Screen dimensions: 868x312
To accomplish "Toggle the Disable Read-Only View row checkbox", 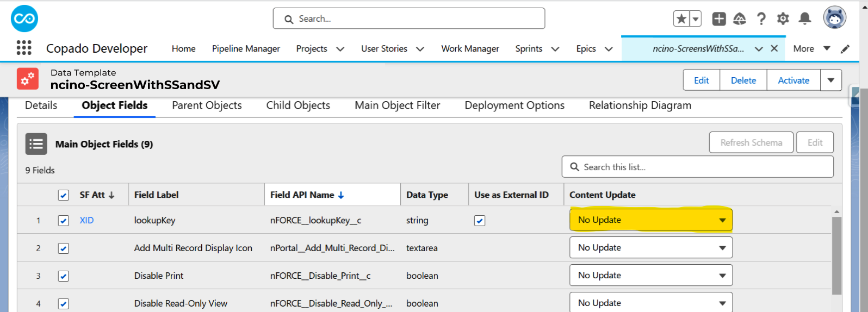I will [64, 304].
